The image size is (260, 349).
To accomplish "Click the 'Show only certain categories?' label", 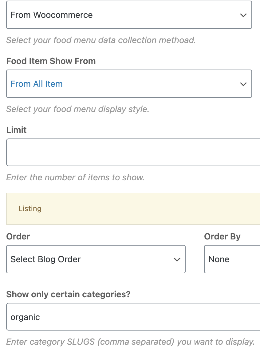I will coord(68,294).
